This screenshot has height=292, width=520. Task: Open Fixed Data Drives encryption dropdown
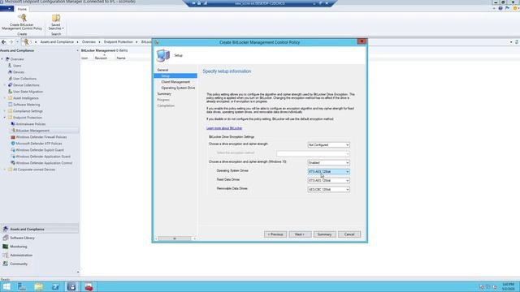point(328,180)
